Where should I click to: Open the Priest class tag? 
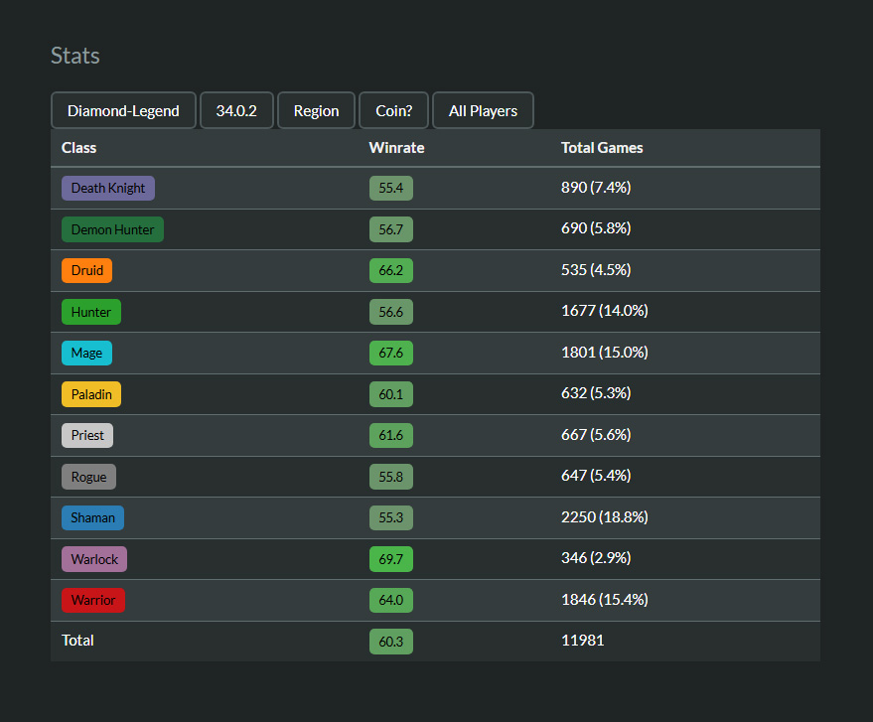pyautogui.click(x=87, y=435)
